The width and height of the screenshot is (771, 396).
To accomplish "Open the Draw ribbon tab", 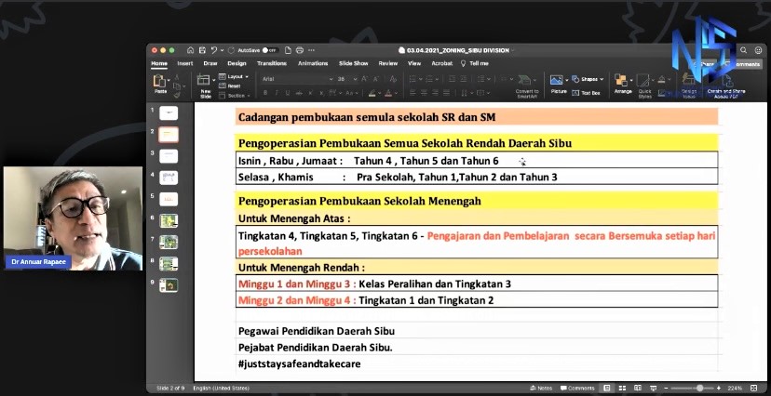I will point(210,63).
